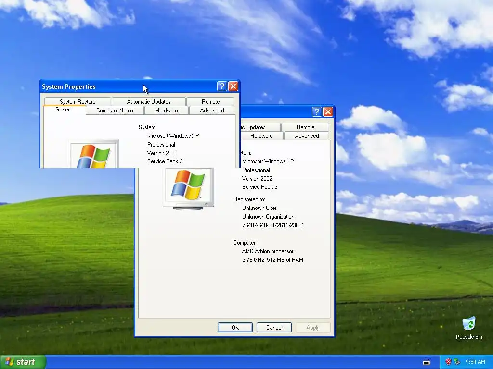Click the "AMD Athlon processor" text

pos(268,251)
